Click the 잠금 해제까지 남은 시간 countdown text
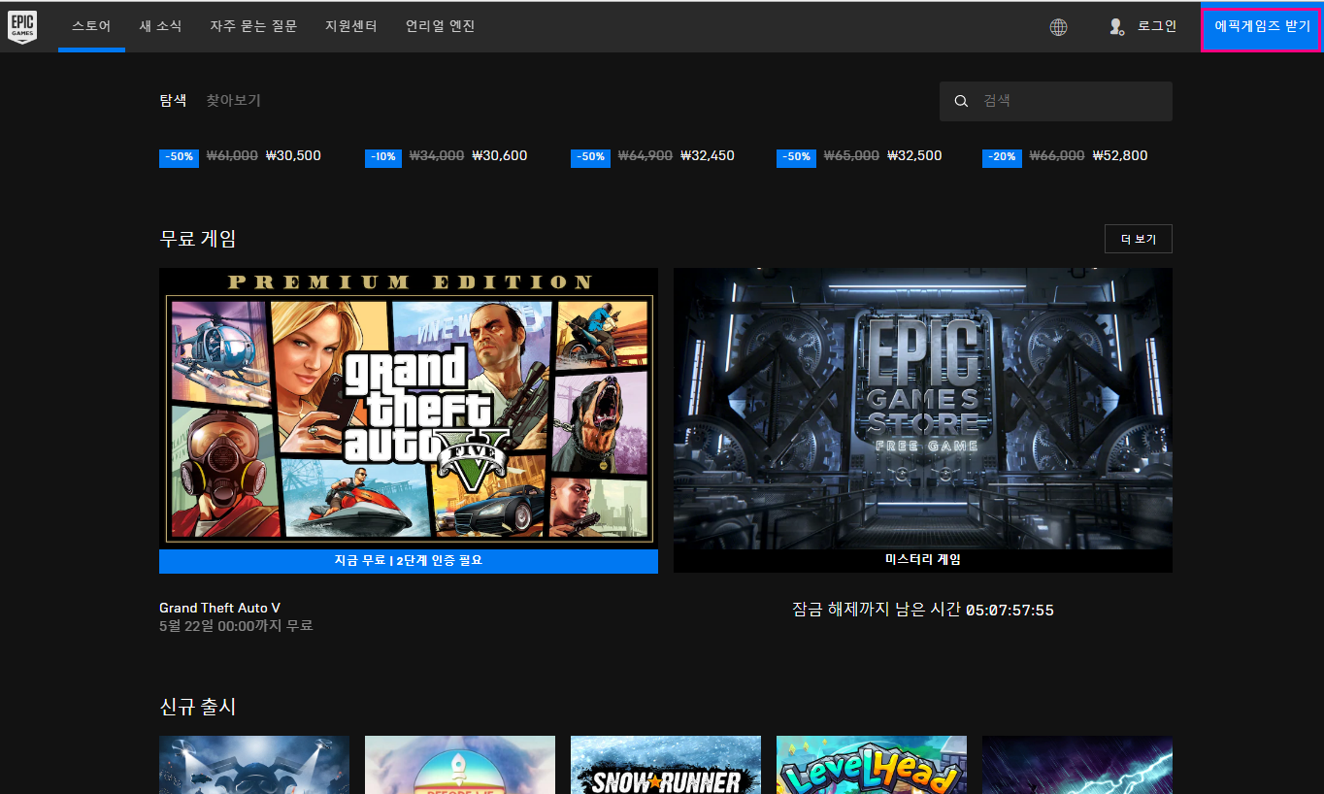Viewport: 1324px width, 794px height. tap(923, 610)
